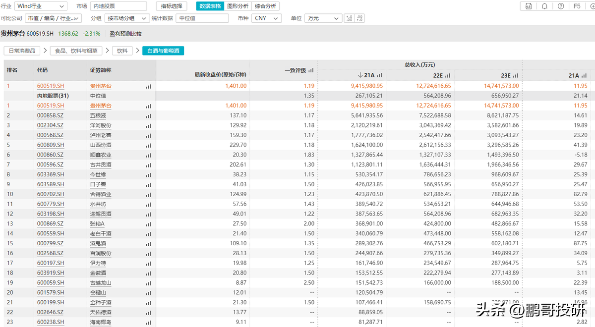Screen dimensions: 595x327
Task: Expand the 可比公司 comparable company dropdown
Action: [53, 18]
